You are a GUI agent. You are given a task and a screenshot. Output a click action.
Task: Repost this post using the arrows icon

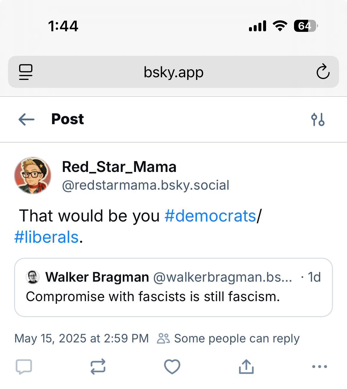[x=98, y=367]
